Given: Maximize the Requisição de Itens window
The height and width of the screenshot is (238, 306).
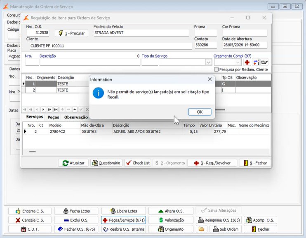Looking at the screenshot, I should [248, 18].
